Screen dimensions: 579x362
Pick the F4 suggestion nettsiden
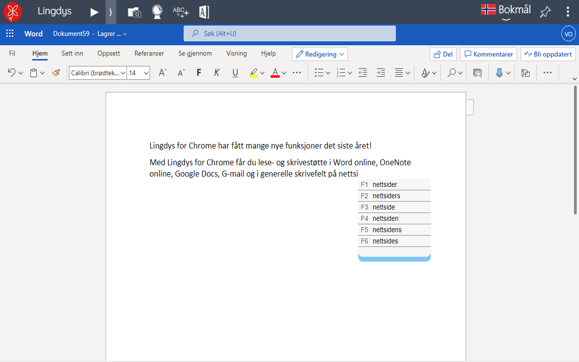[x=394, y=219]
